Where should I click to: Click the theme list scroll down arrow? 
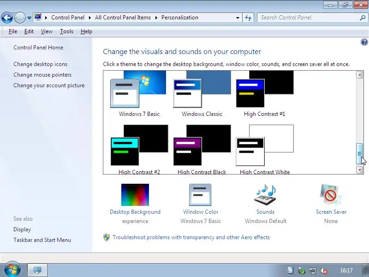point(359,170)
